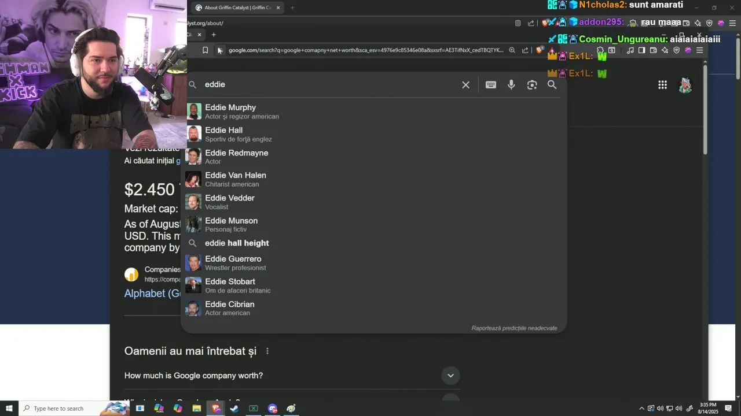741x416 pixels.
Task: Open the Brave Wallet icon in the front toolbar
Action: (x=653, y=50)
